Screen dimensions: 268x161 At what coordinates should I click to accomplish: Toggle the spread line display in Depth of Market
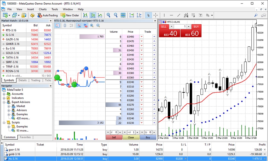[79, 26]
